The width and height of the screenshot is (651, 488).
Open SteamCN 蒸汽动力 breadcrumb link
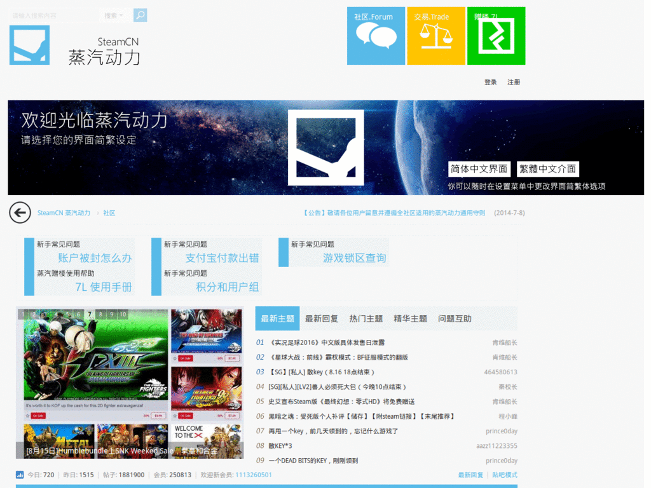(x=64, y=213)
